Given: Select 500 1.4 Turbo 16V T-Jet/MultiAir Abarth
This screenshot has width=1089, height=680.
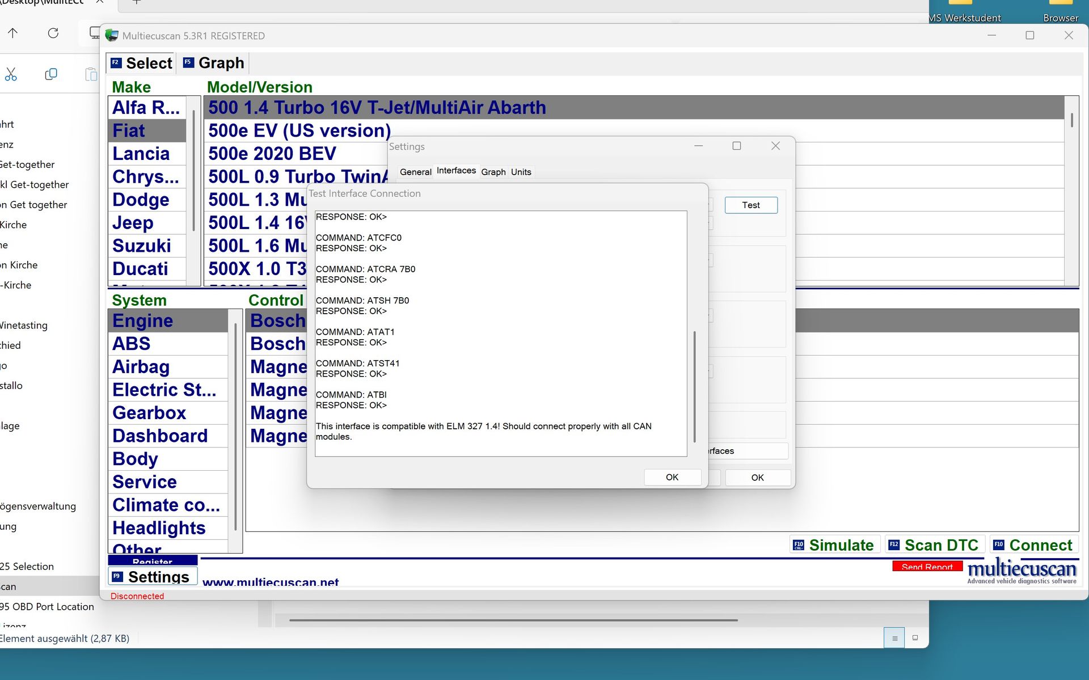Looking at the screenshot, I should tap(634, 107).
